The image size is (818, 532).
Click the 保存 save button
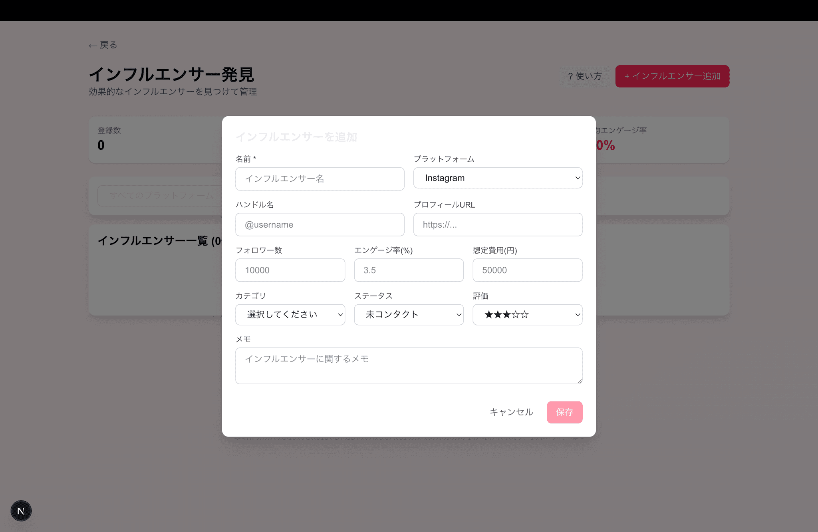(564, 412)
